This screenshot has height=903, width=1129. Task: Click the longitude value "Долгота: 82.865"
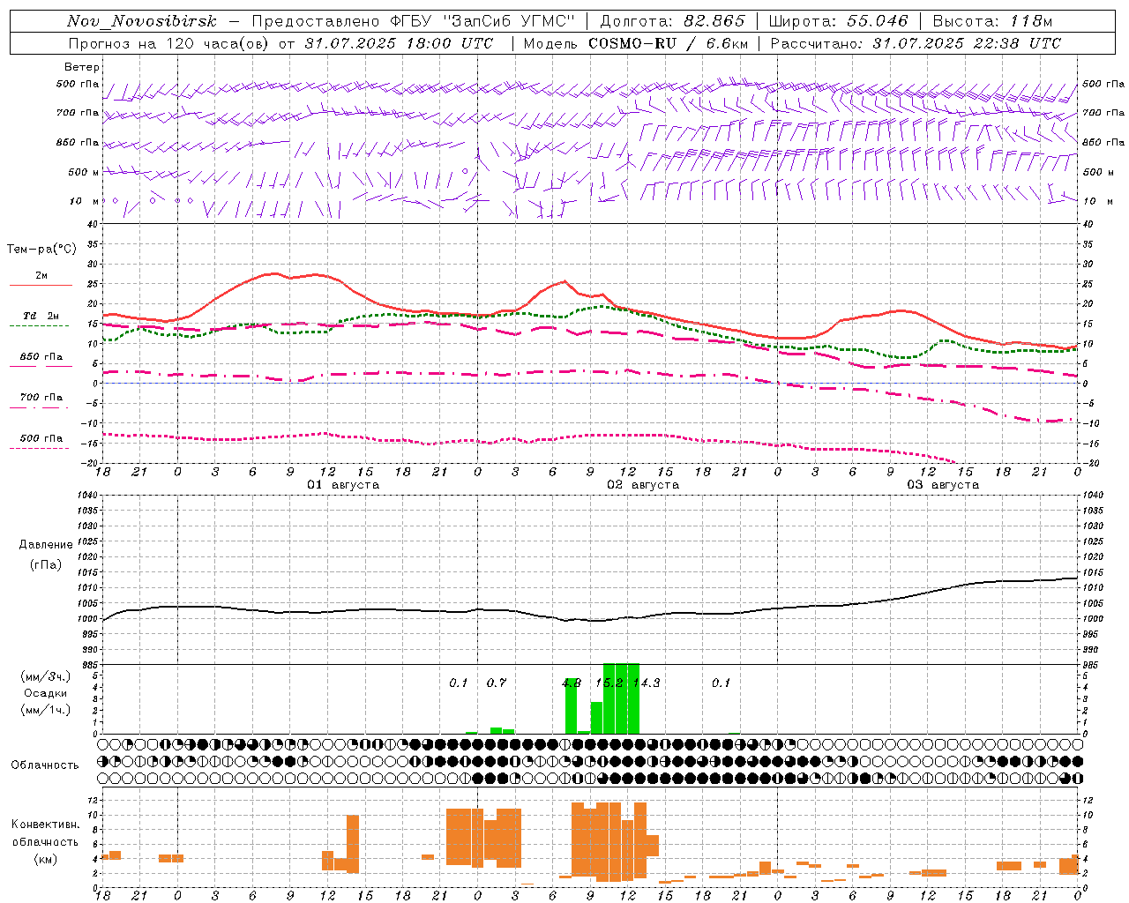[672, 21]
